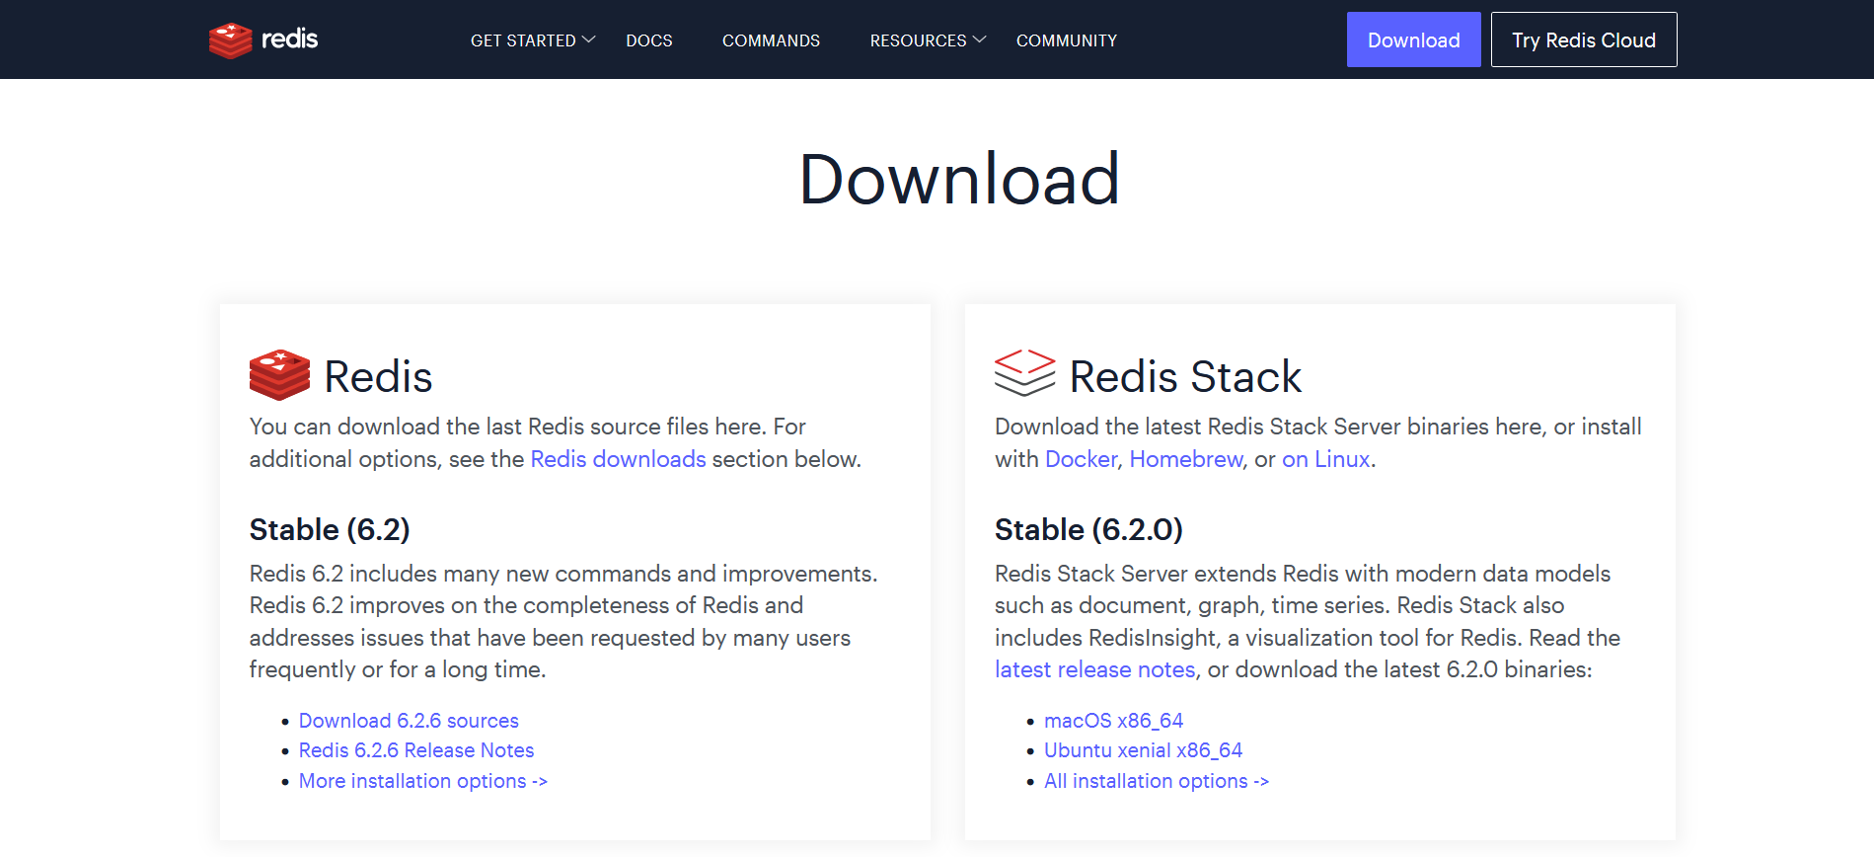Viewport: 1874px width, 857px height.
Task: Download macOS x86_64 binary
Action: (1113, 721)
